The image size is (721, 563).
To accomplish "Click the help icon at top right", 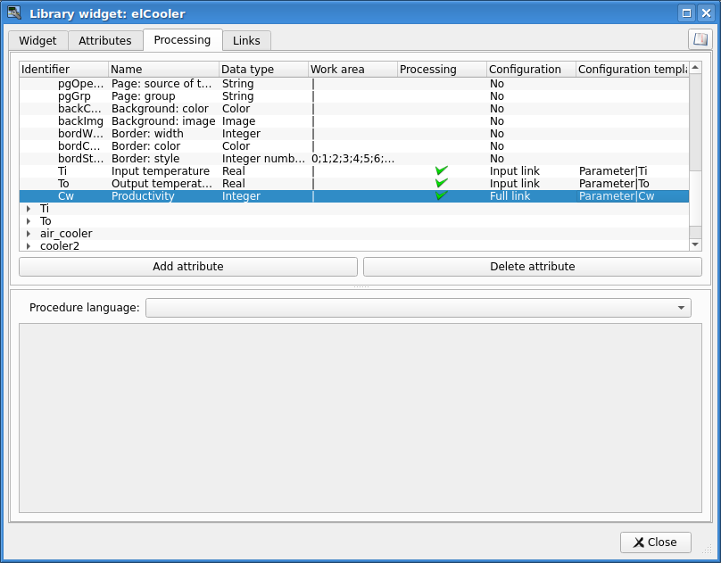I will [x=700, y=39].
